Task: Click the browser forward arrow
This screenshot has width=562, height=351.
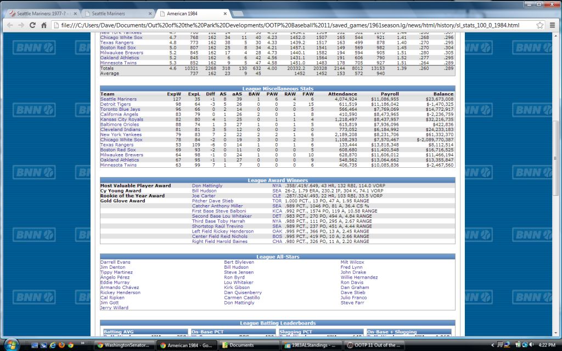Action: click(21, 25)
